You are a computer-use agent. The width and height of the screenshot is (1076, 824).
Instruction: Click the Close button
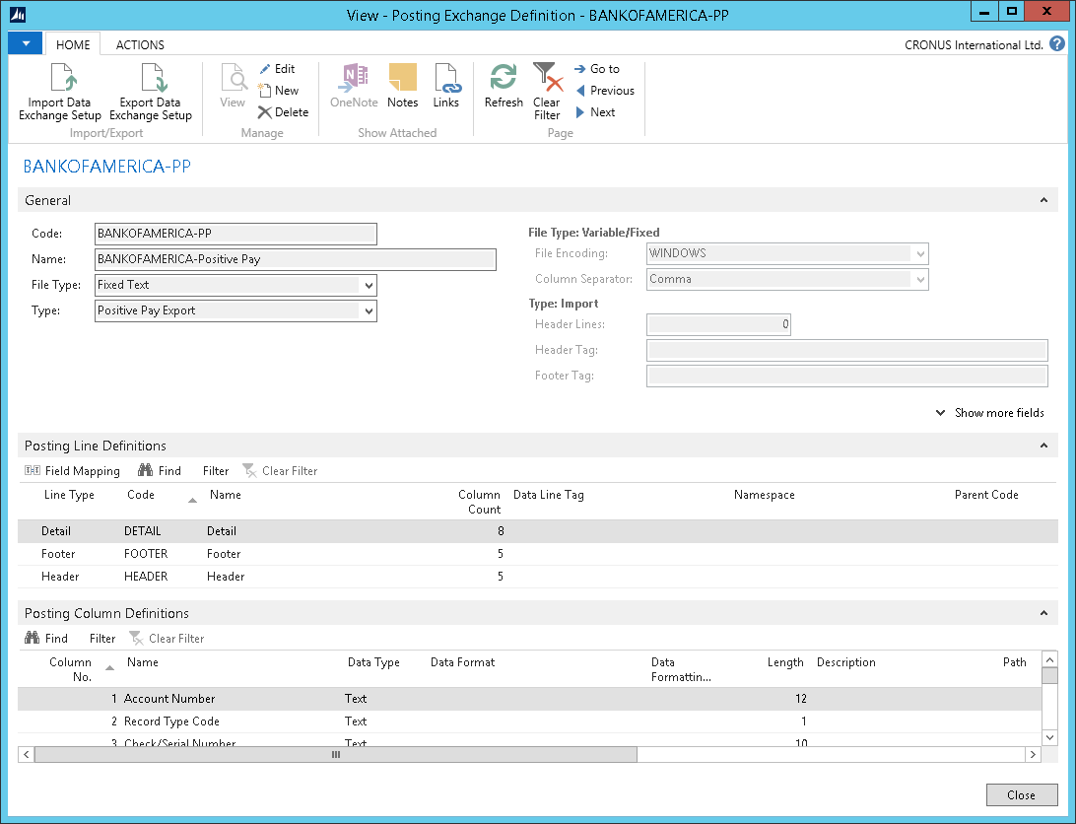pyautogui.click(x=1021, y=794)
